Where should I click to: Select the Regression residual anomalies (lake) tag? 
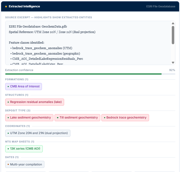(35, 102)
